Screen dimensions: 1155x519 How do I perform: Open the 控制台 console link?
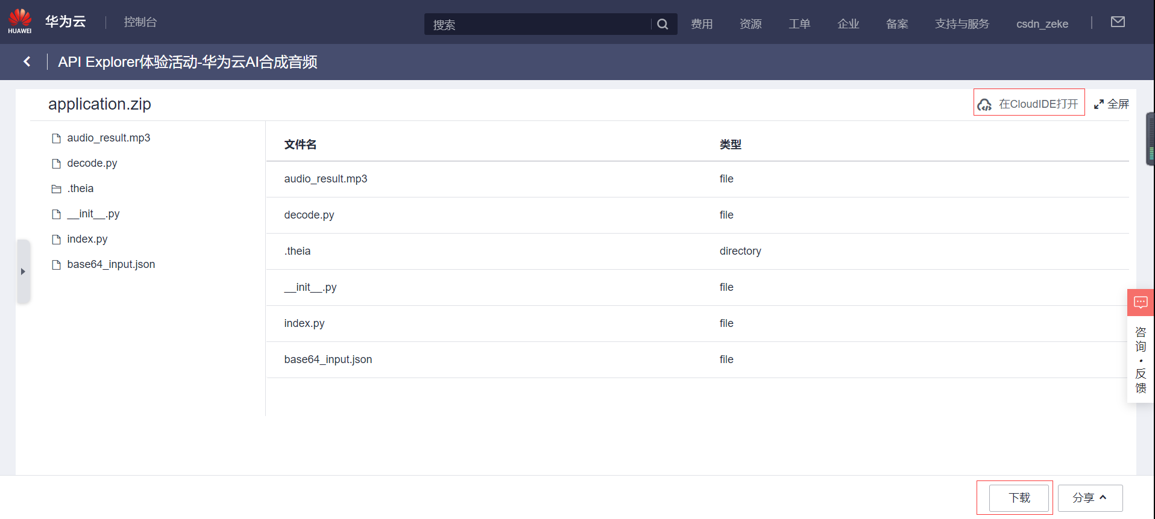click(x=140, y=22)
